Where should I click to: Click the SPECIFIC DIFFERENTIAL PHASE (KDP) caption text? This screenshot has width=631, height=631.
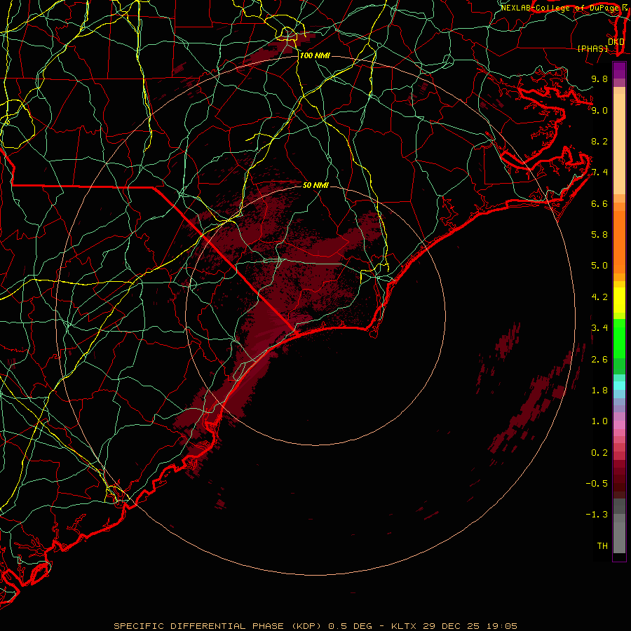pyautogui.click(x=219, y=626)
